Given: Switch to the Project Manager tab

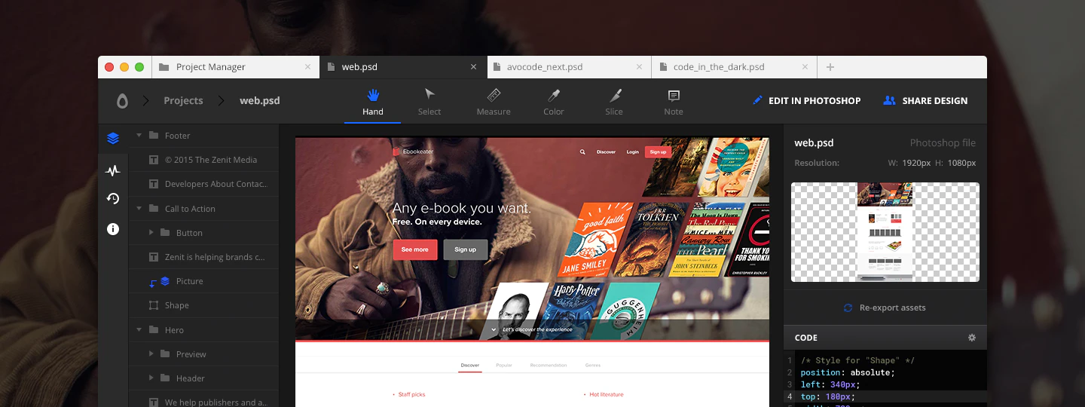Looking at the screenshot, I should (x=236, y=67).
